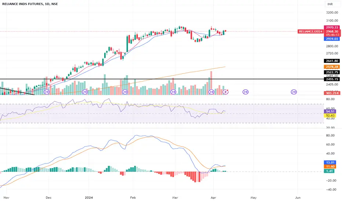The image size is (342, 201).
Task: Select the orange 2578.28 moving average label
Action: click(x=332, y=67)
